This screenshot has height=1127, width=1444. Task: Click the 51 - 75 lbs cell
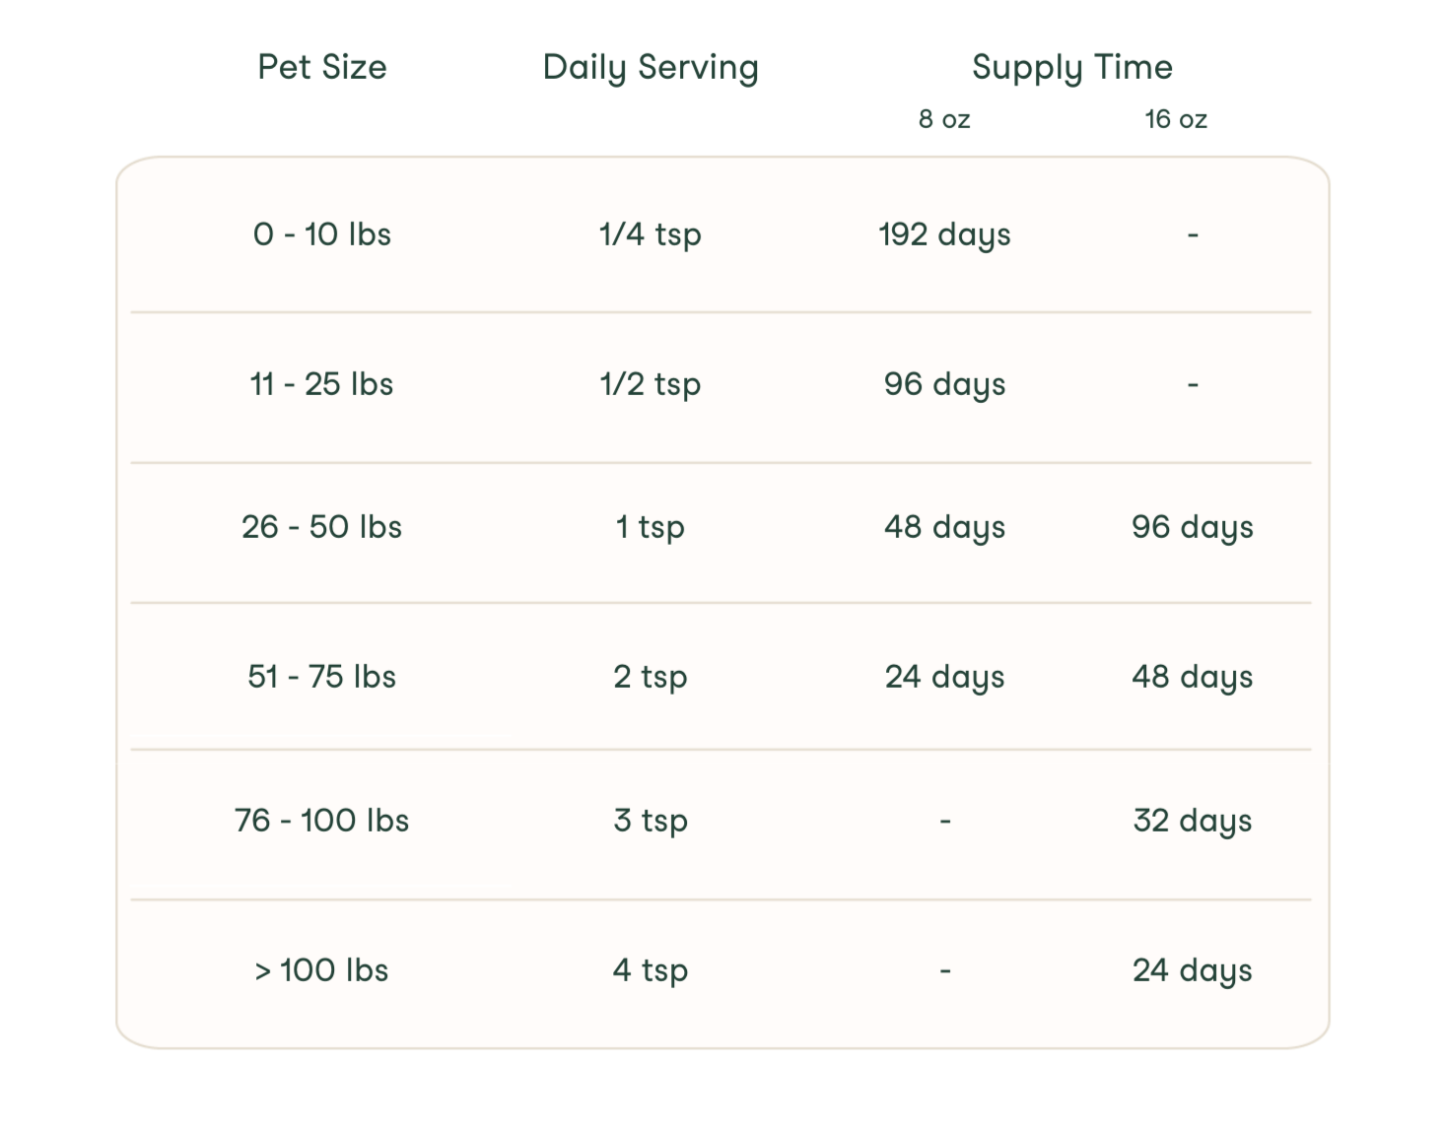point(321,677)
